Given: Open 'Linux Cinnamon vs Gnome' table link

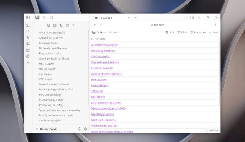Looking at the screenshot, I should coord(106,103).
